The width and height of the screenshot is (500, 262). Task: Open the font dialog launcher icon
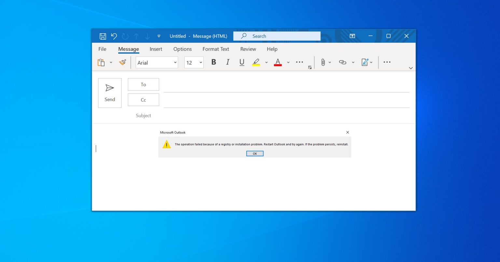(x=310, y=67)
